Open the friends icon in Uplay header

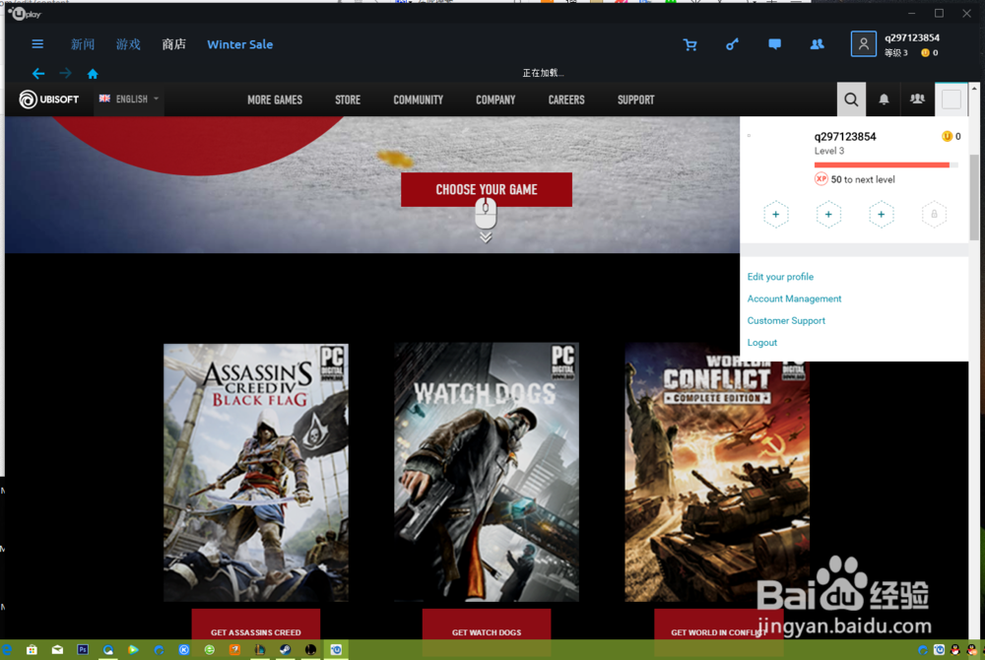(817, 44)
